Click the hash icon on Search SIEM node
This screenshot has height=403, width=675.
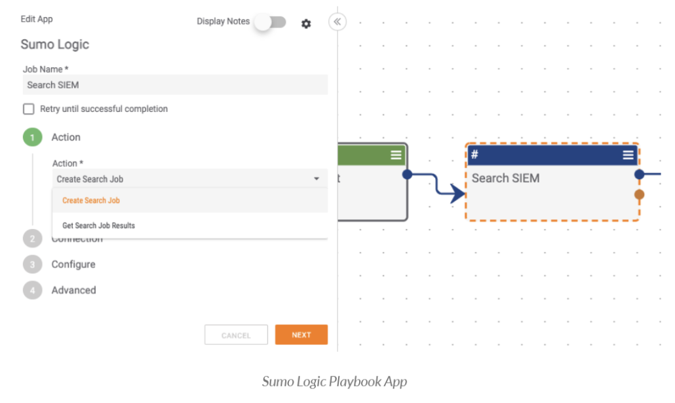(474, 154)
